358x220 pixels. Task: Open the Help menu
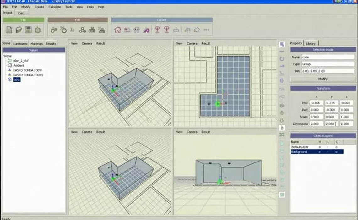click(101, 7)
